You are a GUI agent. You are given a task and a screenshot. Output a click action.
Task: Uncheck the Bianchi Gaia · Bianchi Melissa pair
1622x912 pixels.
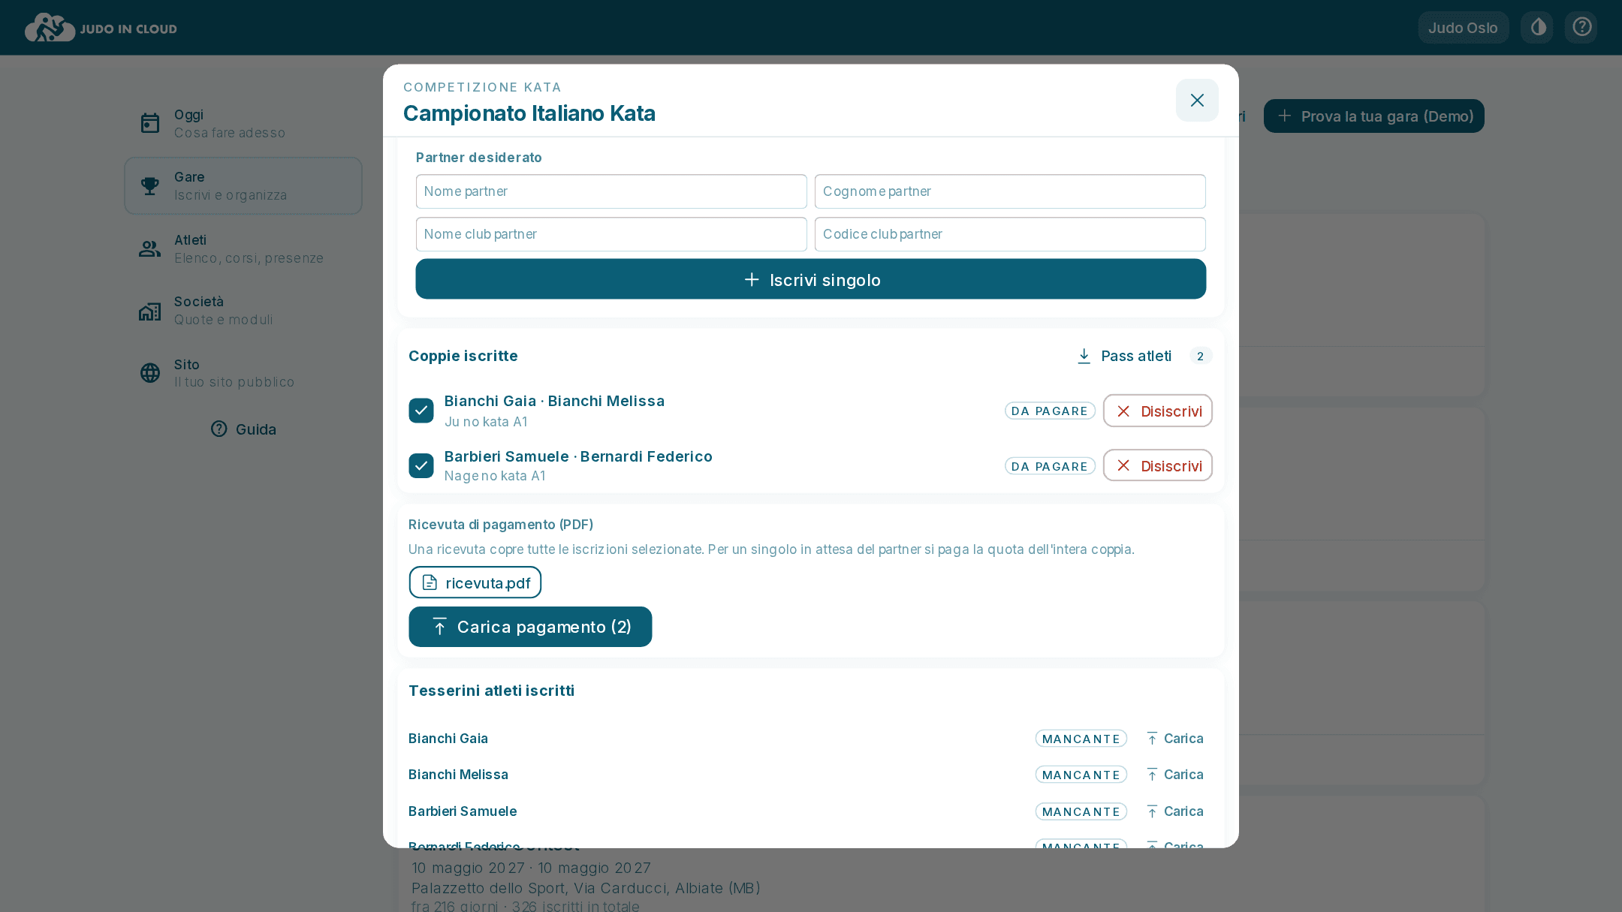(x=421, y=411)
